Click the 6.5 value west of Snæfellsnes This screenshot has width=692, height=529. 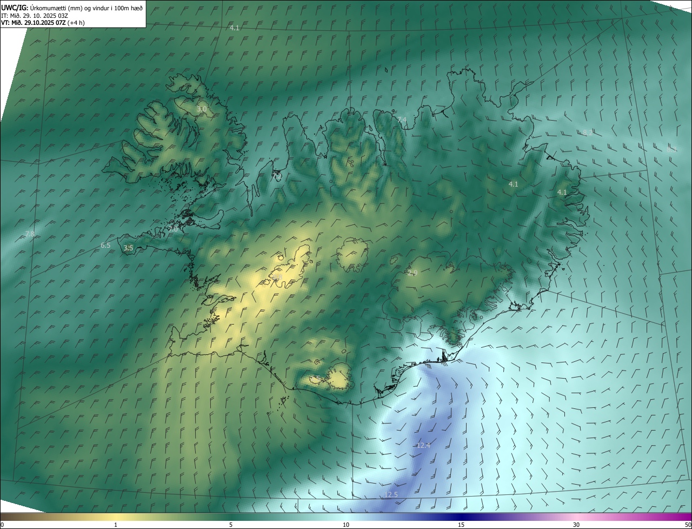pos(105,245)
